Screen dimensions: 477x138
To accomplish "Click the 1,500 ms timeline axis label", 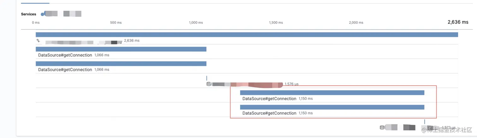I will pyautogui.click(x=276, y=23).
